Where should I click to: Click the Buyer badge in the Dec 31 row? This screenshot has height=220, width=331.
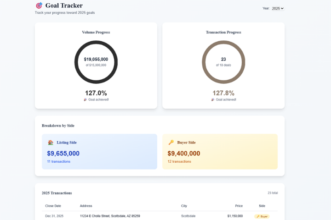coord(262,216)
